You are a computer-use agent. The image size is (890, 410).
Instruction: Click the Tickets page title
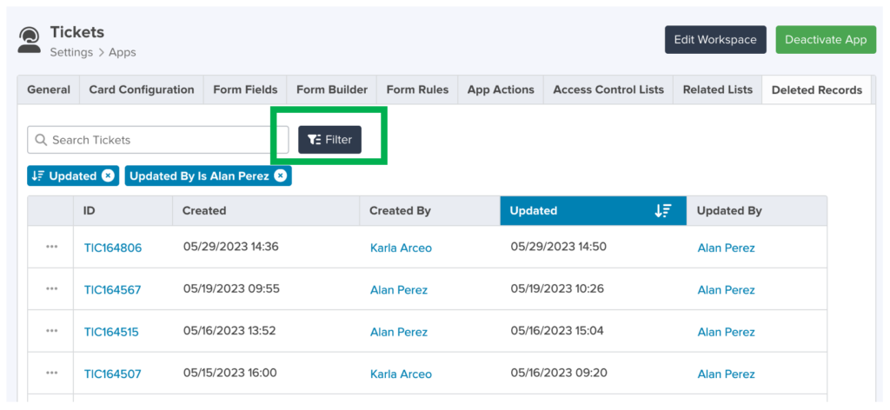77,32
